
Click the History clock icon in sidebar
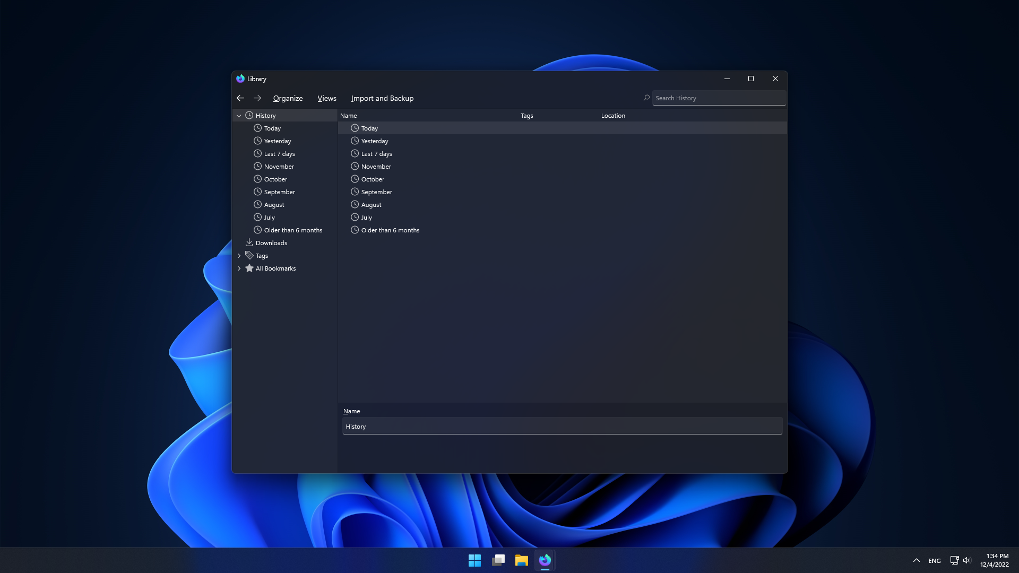click(249, 115)
